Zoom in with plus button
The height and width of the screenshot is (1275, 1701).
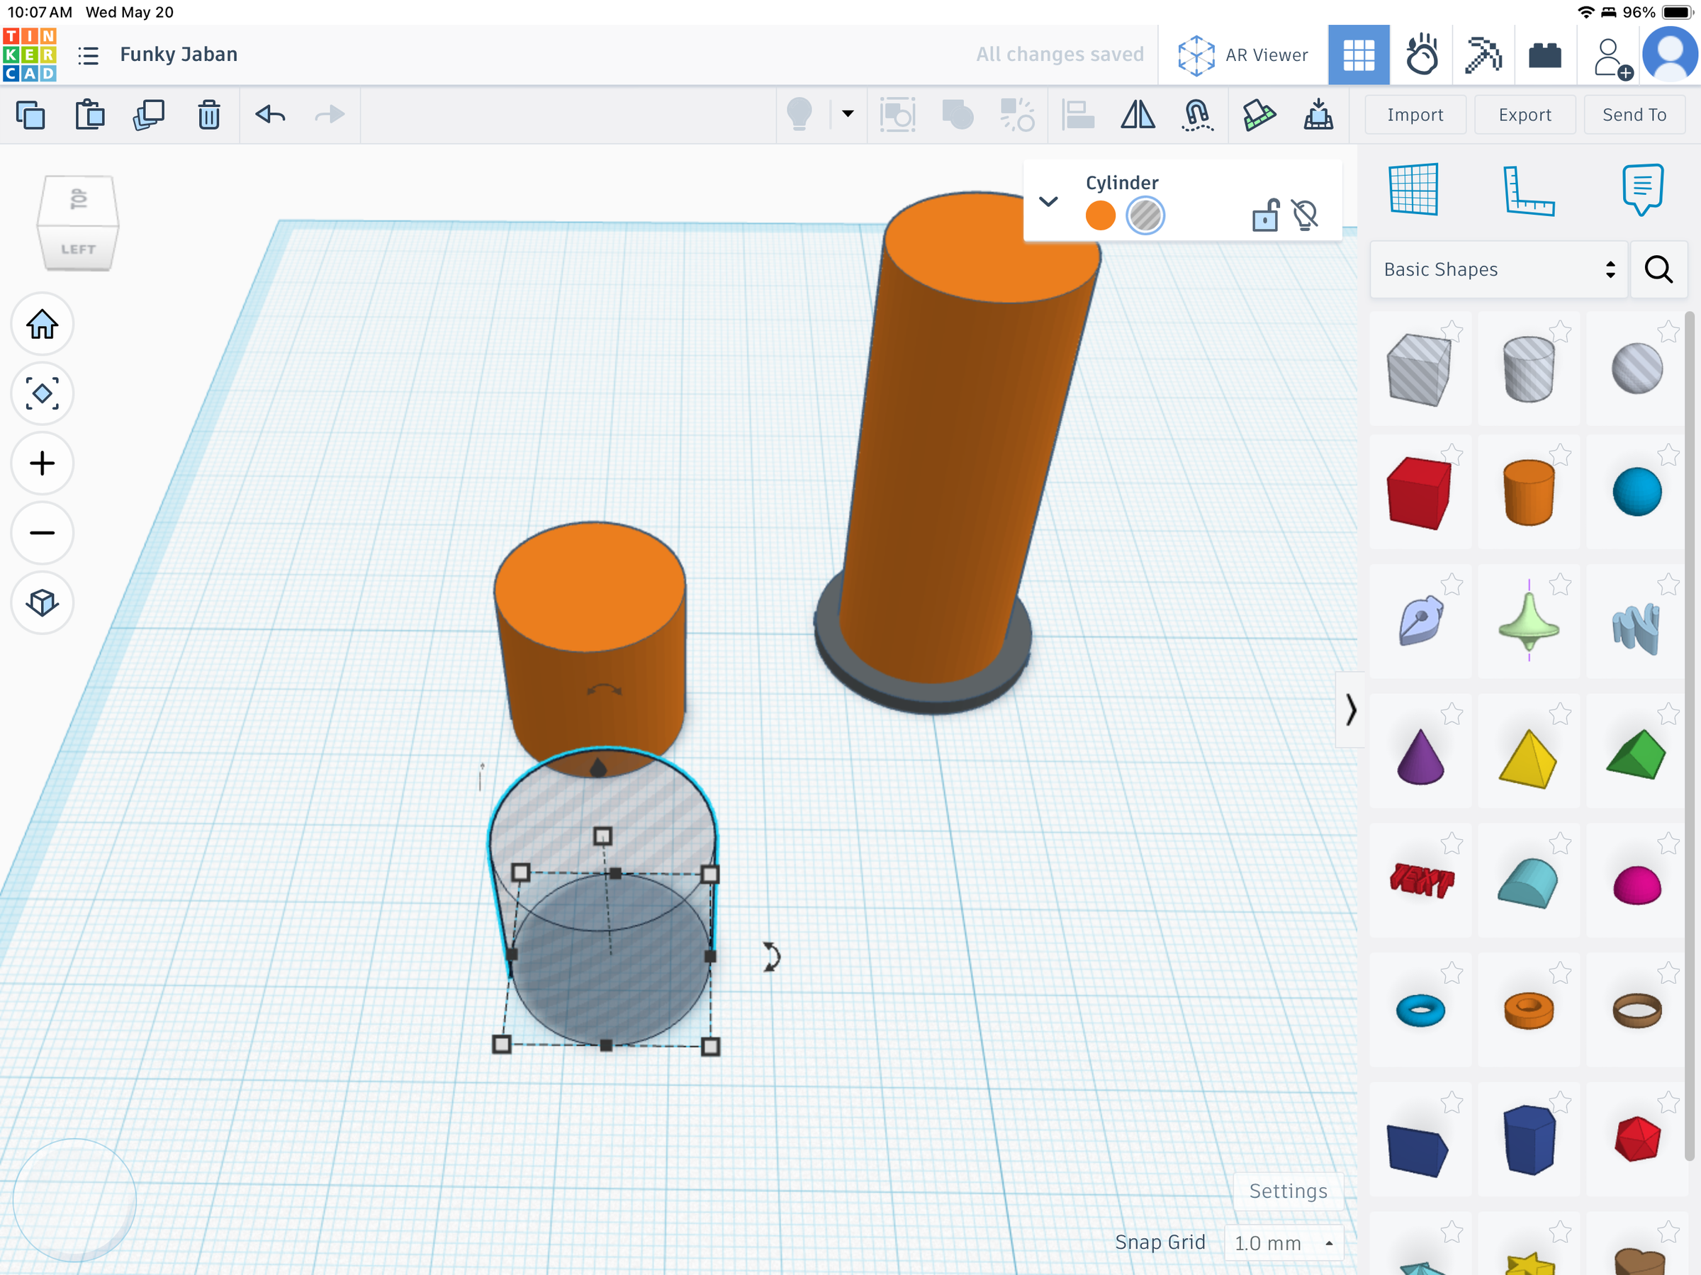(x=42, y=463)
